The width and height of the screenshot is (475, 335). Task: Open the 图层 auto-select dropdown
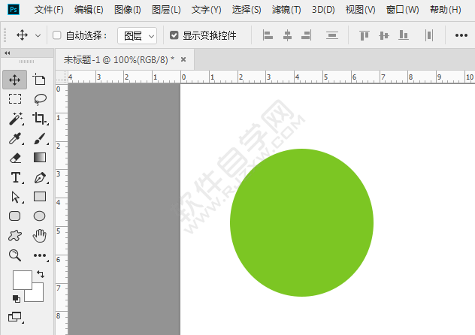(137, 36)
